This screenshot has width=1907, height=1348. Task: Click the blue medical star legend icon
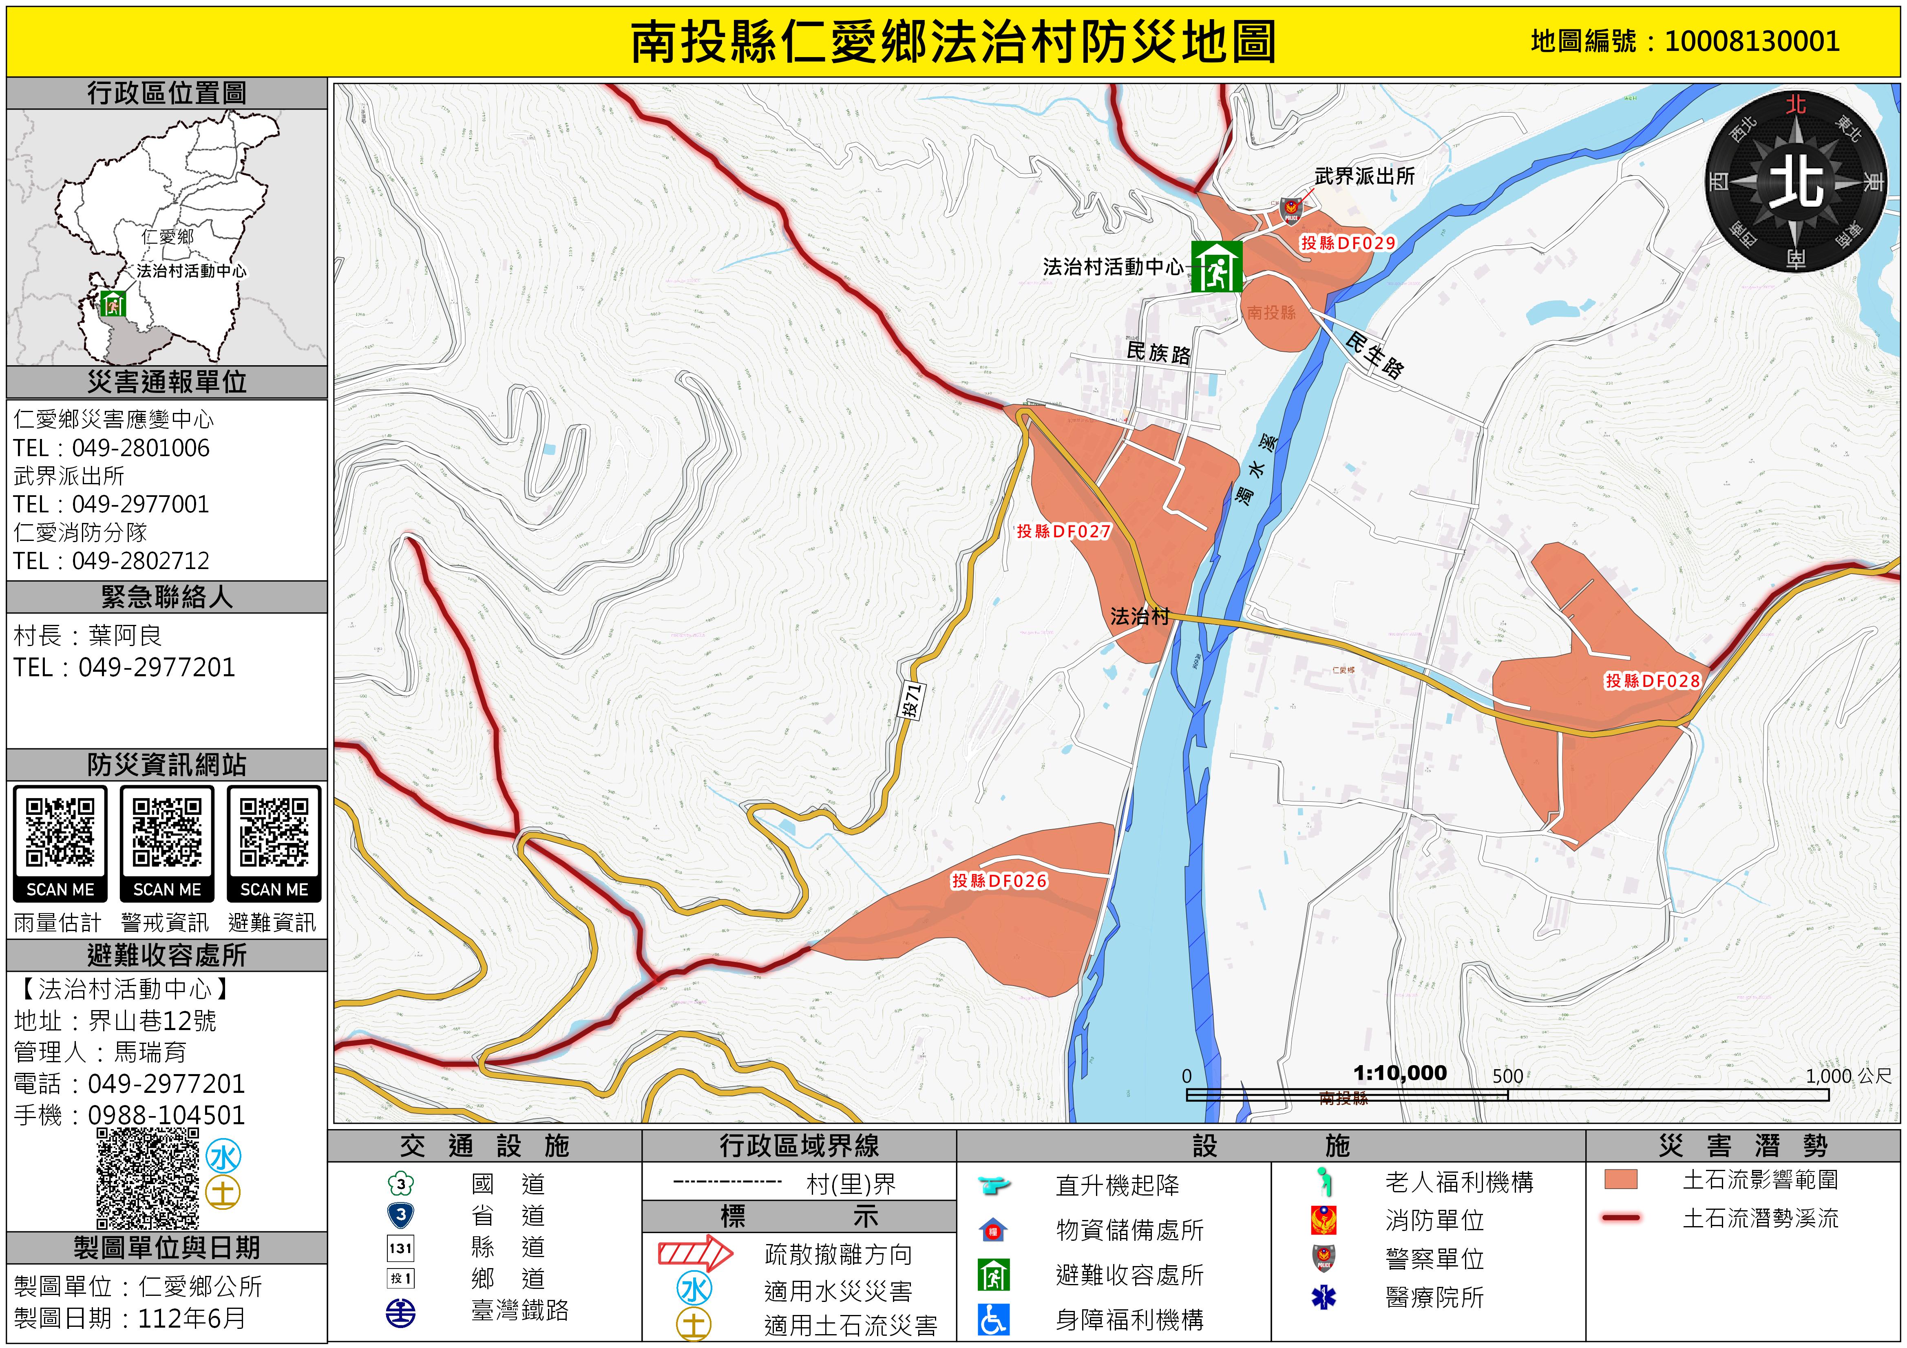click(x=1324, y=1297)
